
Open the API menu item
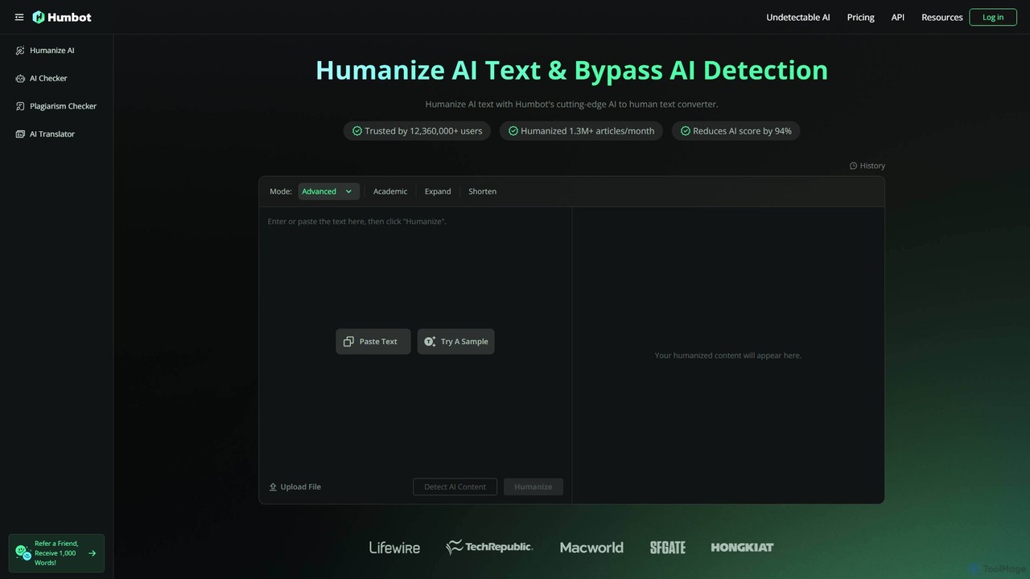click(898, 17)
